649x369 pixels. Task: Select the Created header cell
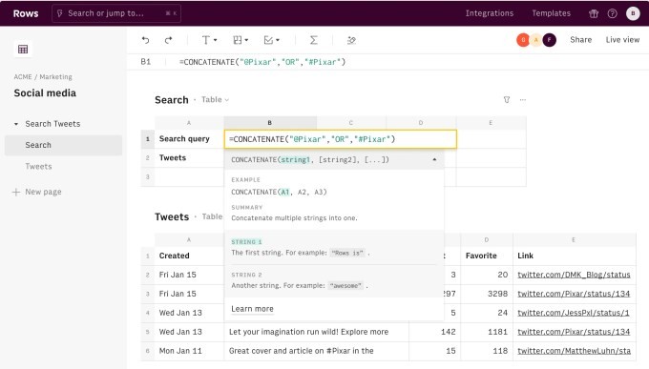coord(189,256)
